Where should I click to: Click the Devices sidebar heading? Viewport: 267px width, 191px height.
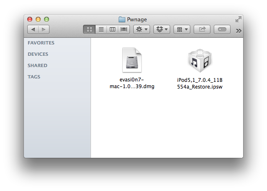tap(38, 54)
